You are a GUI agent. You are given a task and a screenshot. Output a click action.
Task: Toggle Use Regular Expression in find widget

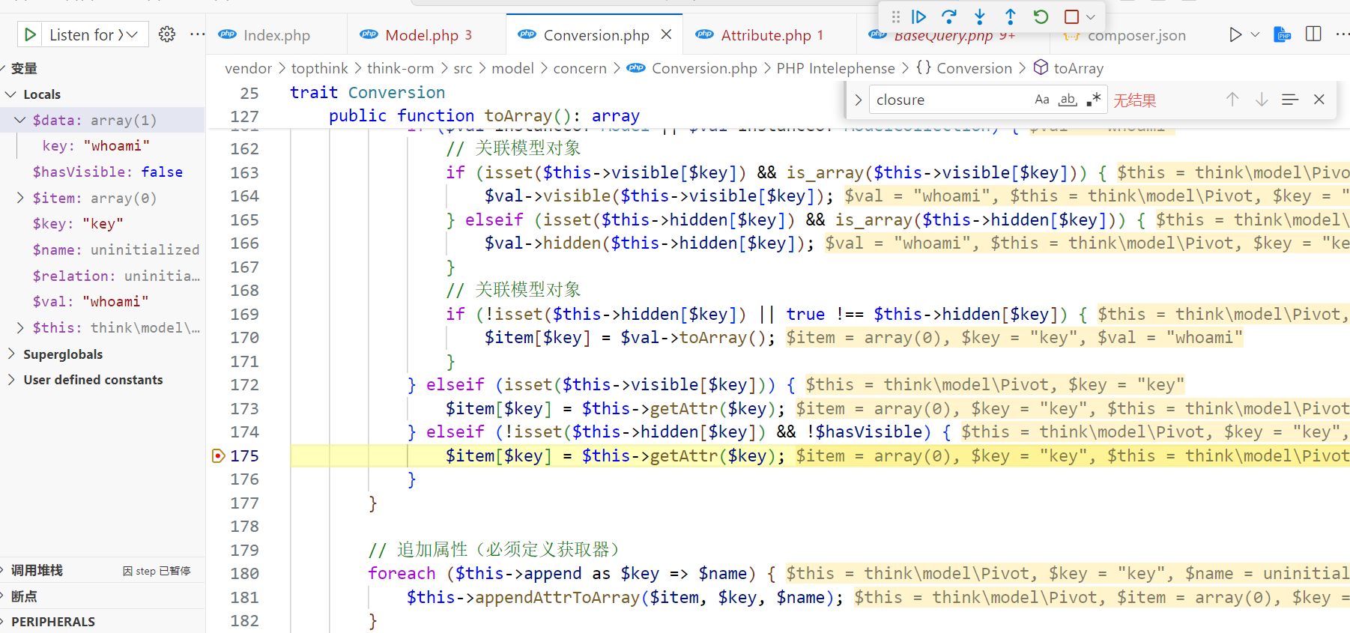pos(1094,100)
